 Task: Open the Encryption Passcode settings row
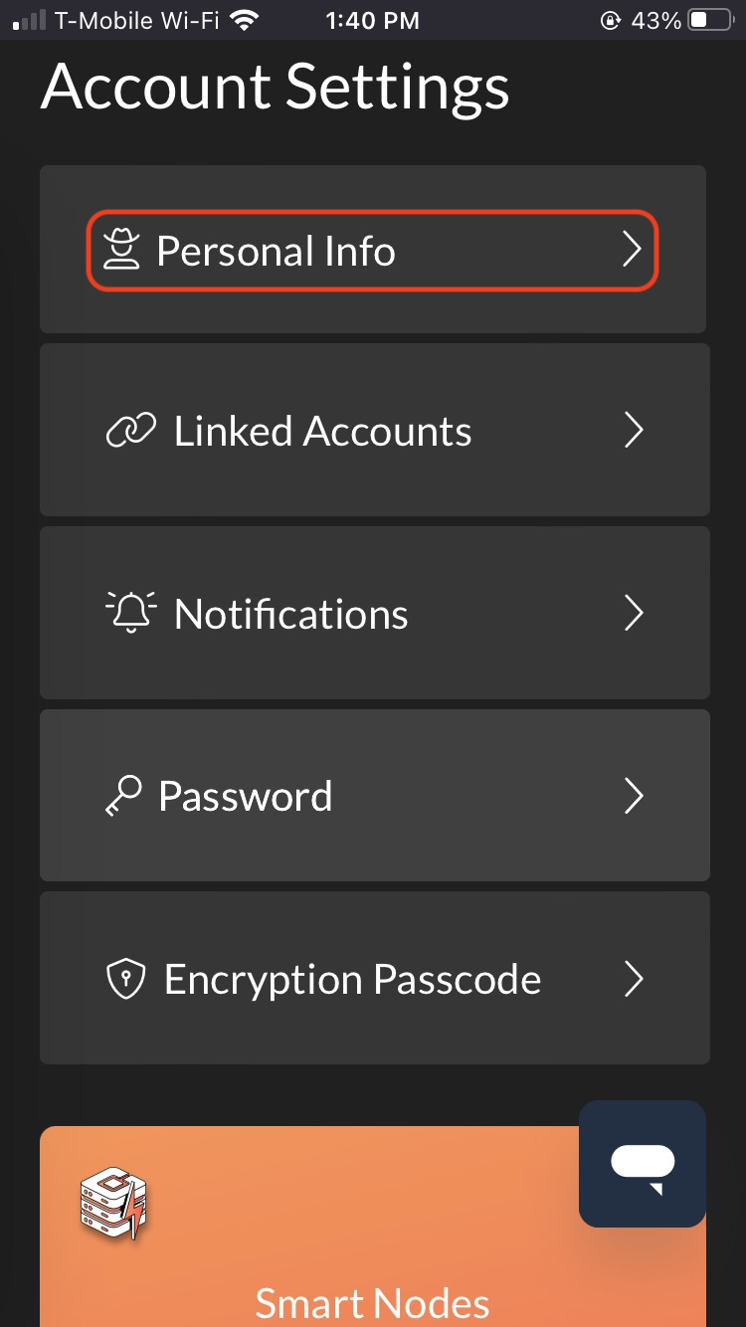375,979
